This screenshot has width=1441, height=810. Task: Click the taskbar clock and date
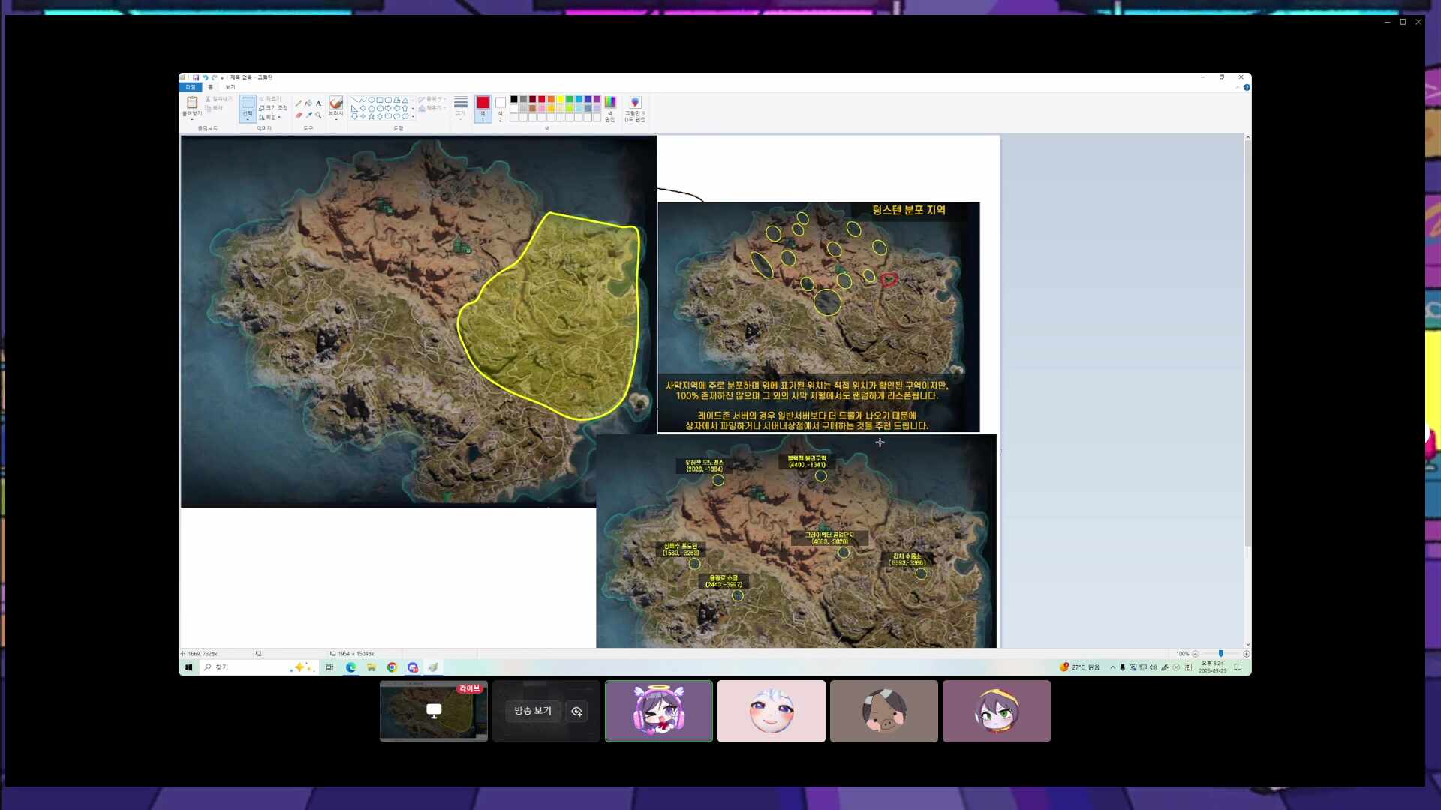[1213, 667]
